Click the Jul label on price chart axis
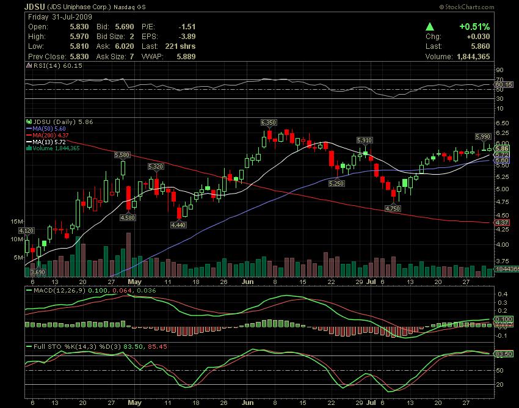Image resolution: width=519 pixels, height=408 pixels. click(x=371, y=282)
